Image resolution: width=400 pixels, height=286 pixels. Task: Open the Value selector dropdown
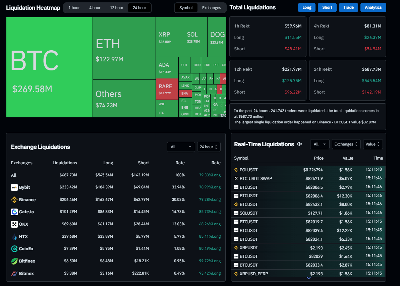tap(373, 144)
